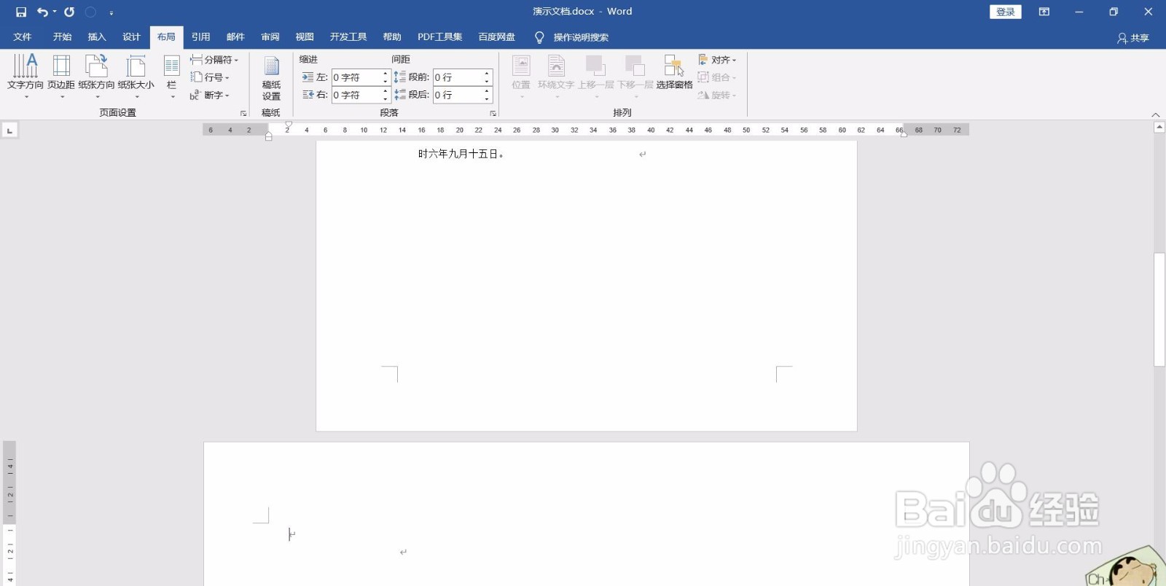
Task: Open the 引用 ribbon tab
Action: [200, 37]
